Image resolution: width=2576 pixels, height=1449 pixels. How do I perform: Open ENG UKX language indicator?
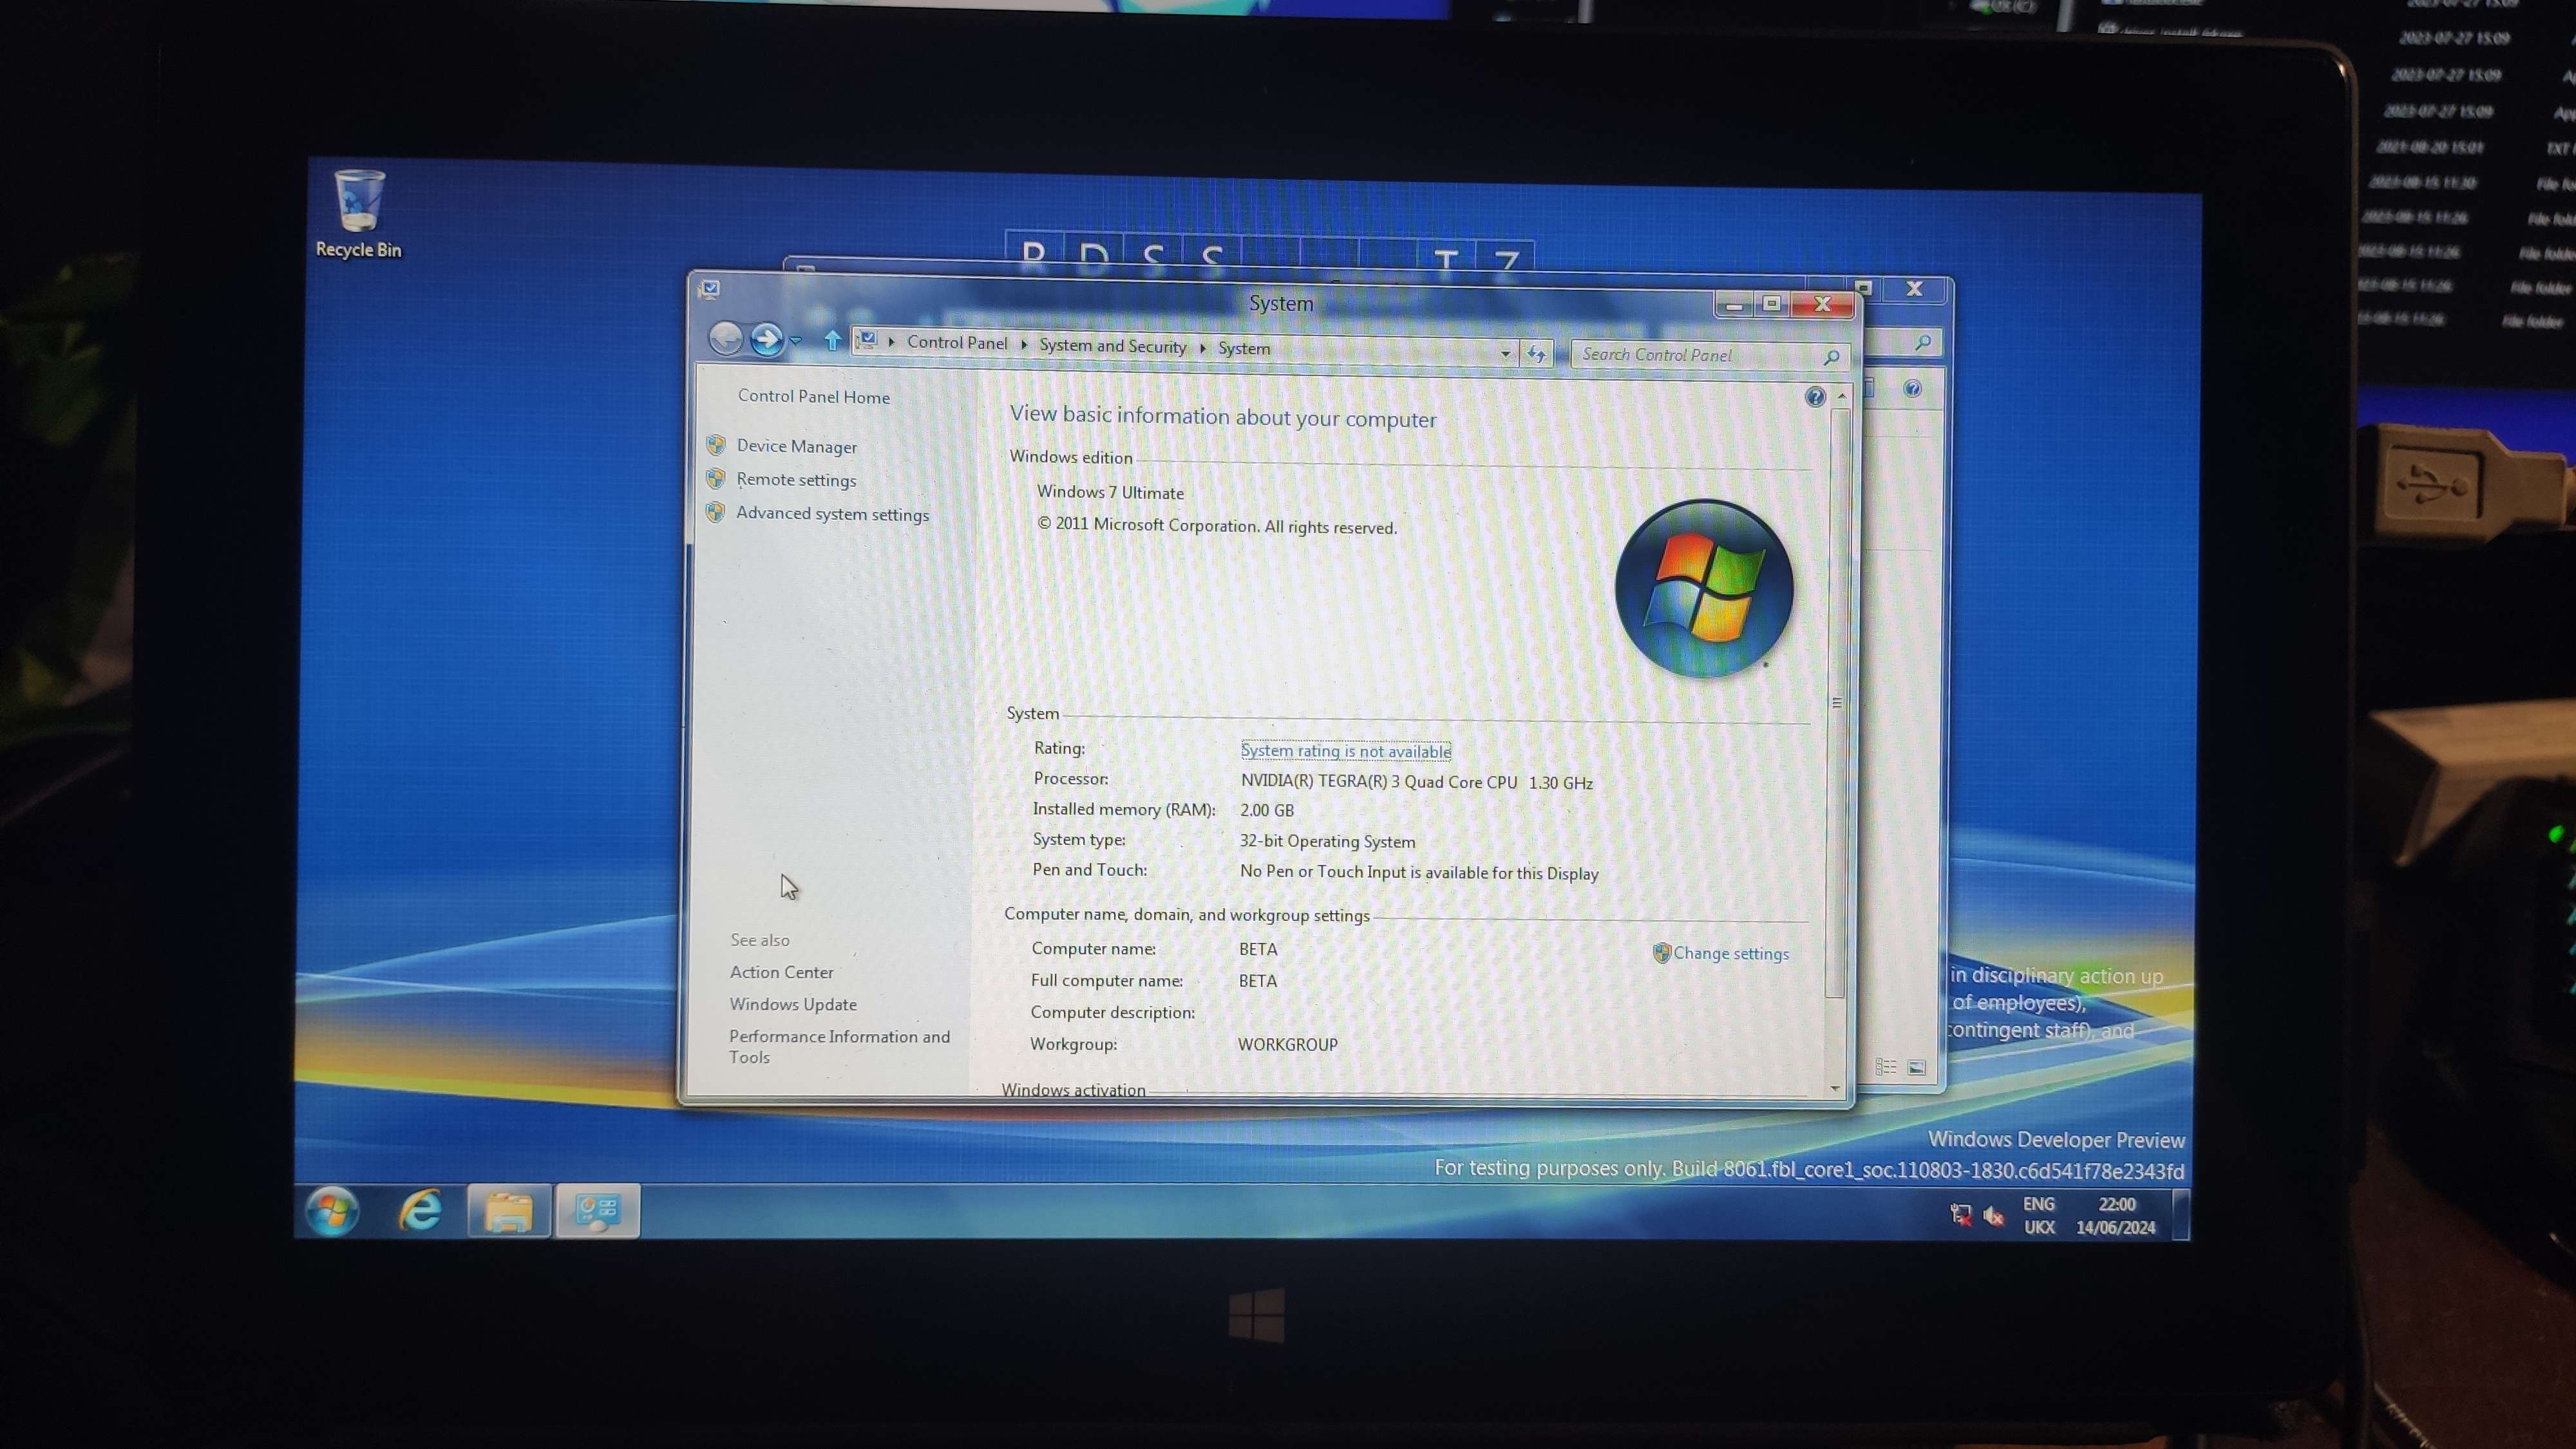[2039, 1216]
